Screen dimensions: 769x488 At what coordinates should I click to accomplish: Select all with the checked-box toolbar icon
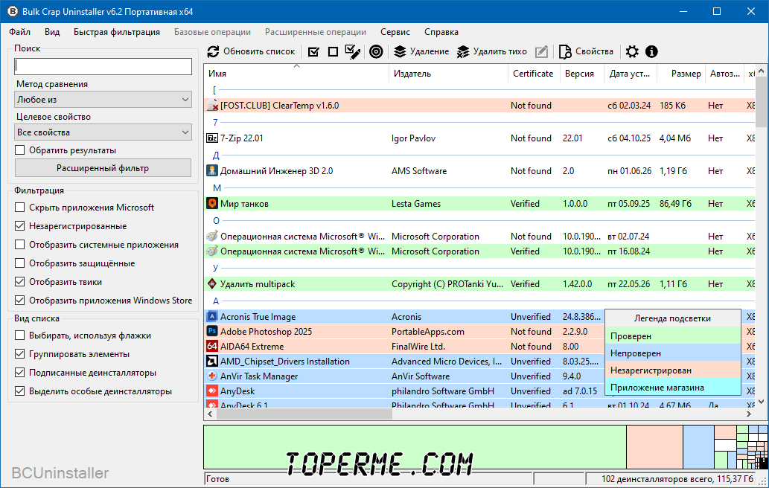pyautogui.click(x=313, y=51)
